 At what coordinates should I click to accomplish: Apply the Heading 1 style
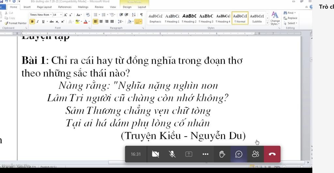pyautogui.click(x=172, y=18)
